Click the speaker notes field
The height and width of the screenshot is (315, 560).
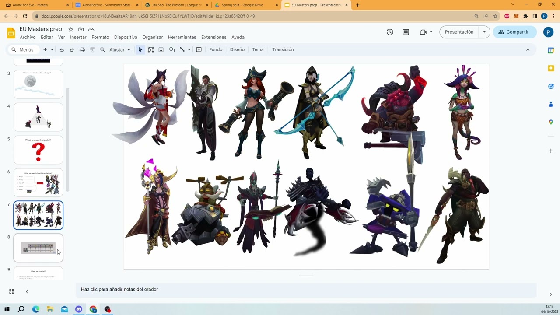(x=306, y=290)
